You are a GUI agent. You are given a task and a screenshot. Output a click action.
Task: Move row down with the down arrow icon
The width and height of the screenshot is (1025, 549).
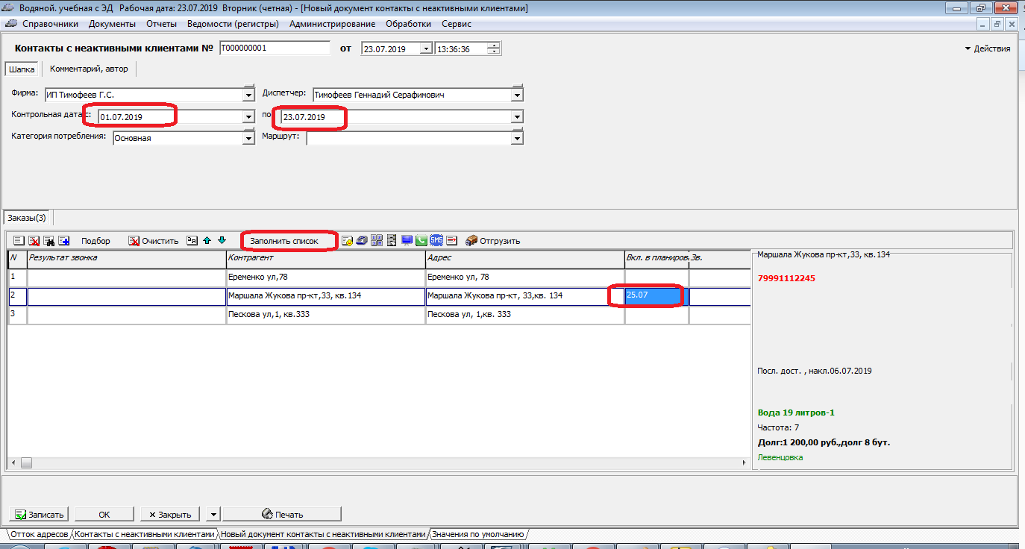coord(222,240)
